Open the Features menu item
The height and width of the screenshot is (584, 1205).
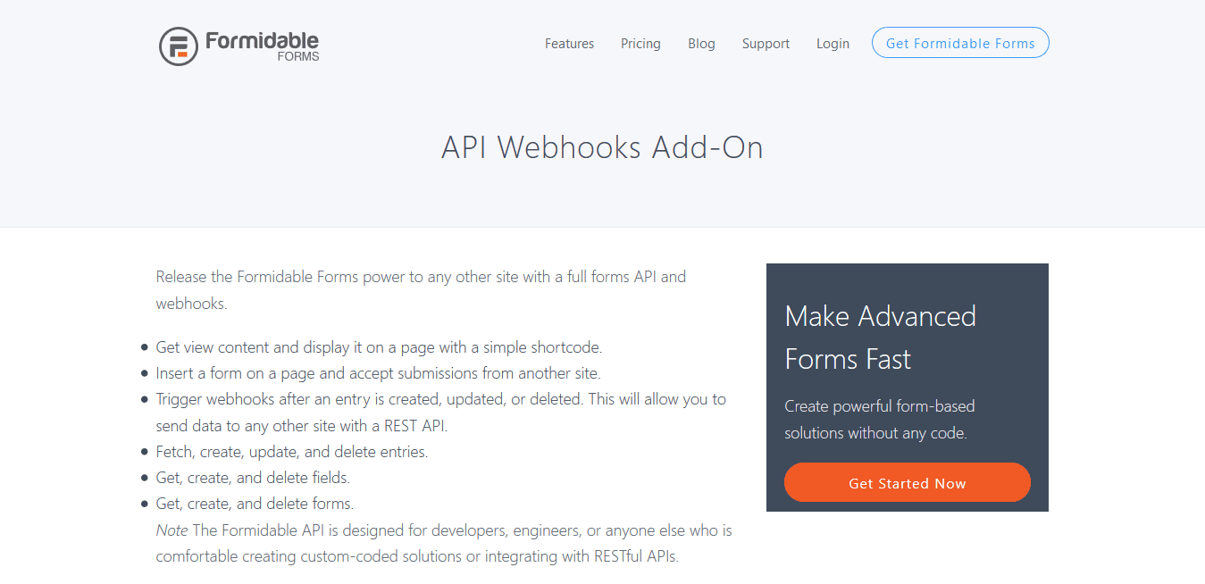tap(569, 44)
